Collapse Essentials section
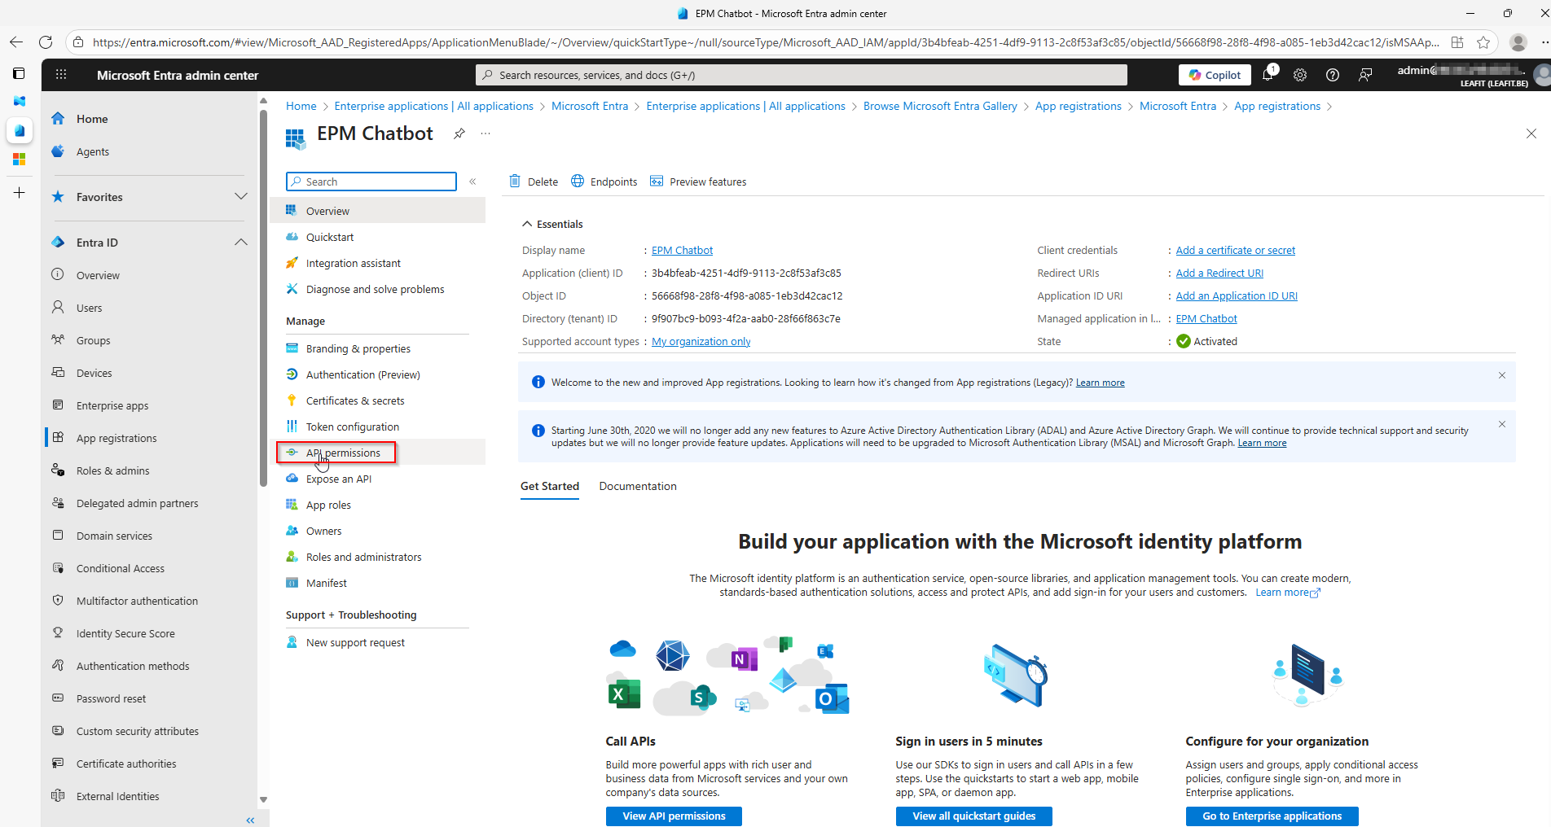 click(552, 224)
